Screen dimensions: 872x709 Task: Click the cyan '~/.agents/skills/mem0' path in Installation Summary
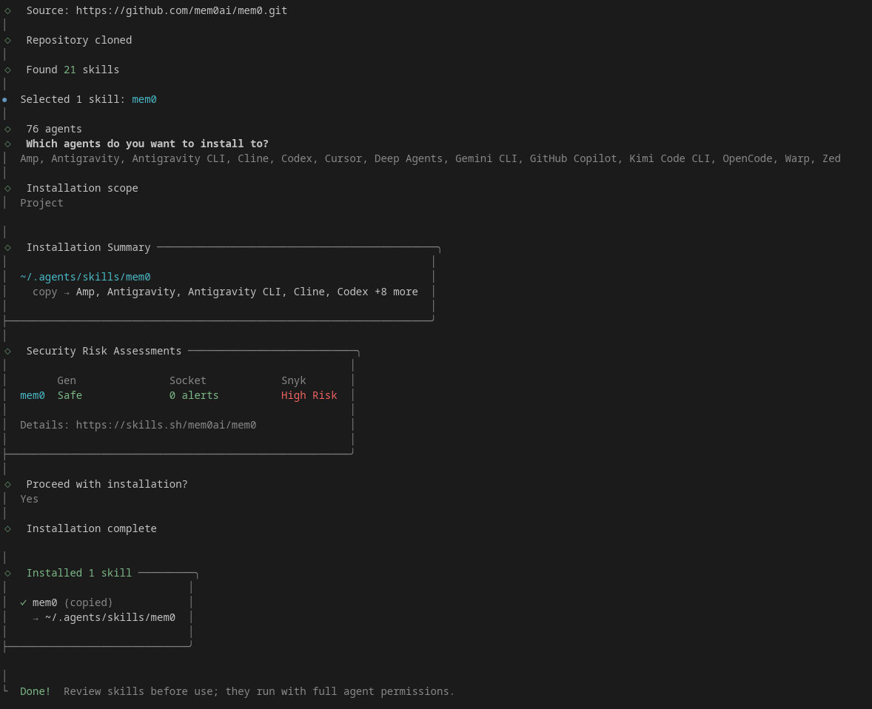click(x=85, y=277)
